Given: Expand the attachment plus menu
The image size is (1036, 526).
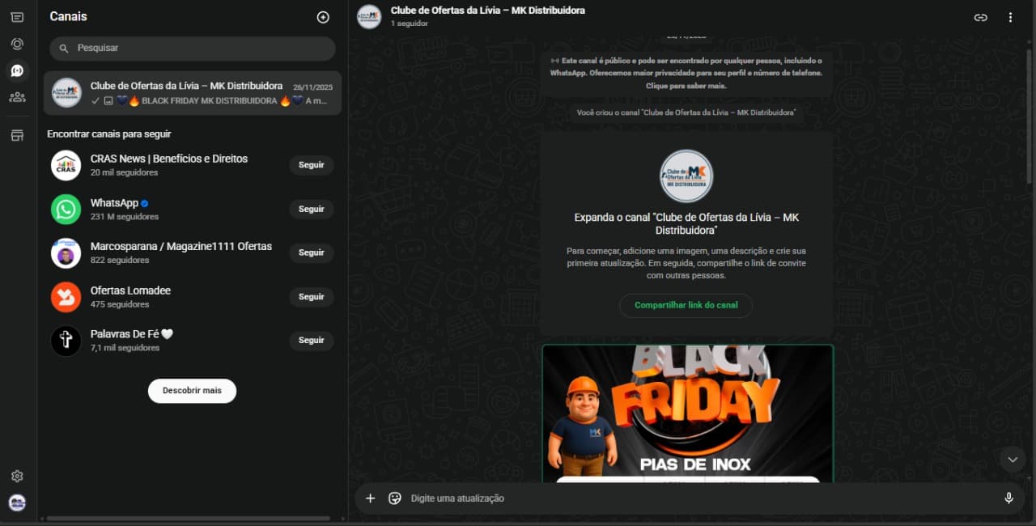Looking at the screenshot, I should (x=370, y=498).
